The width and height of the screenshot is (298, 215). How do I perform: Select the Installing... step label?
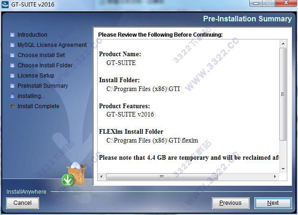point(31,96)
